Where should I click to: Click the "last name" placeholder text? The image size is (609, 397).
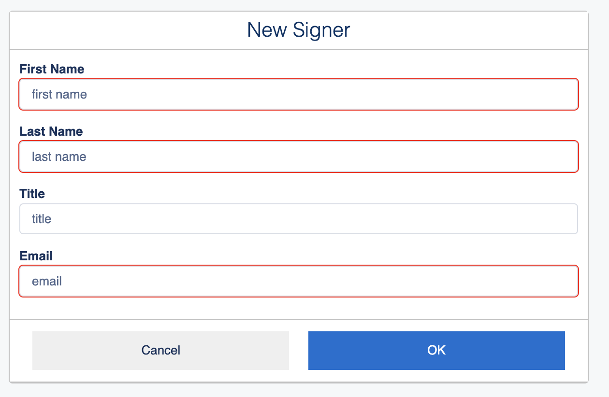(59, 156)
